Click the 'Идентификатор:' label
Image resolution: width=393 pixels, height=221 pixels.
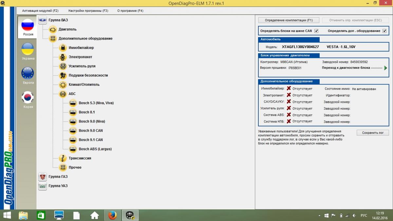[x=338, y=95]
